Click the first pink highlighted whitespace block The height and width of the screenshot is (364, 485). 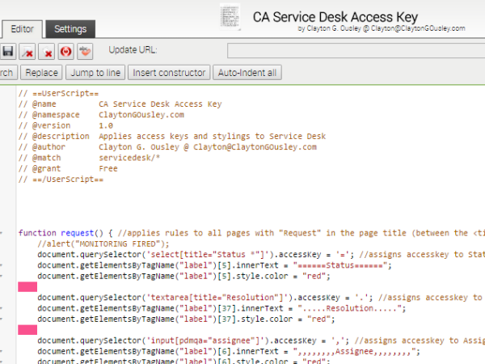point(27,287)
